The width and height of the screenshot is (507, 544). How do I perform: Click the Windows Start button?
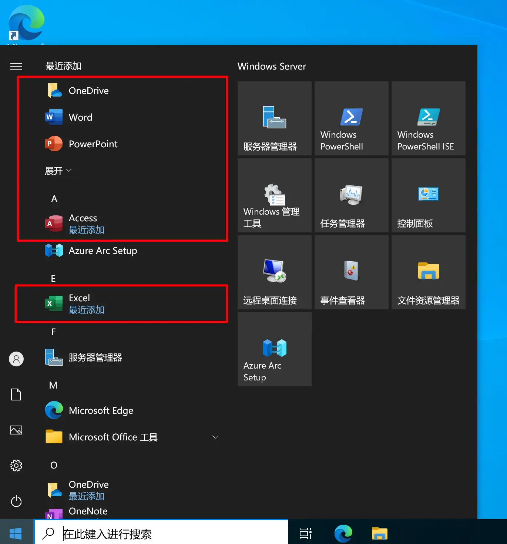(16, 533)
